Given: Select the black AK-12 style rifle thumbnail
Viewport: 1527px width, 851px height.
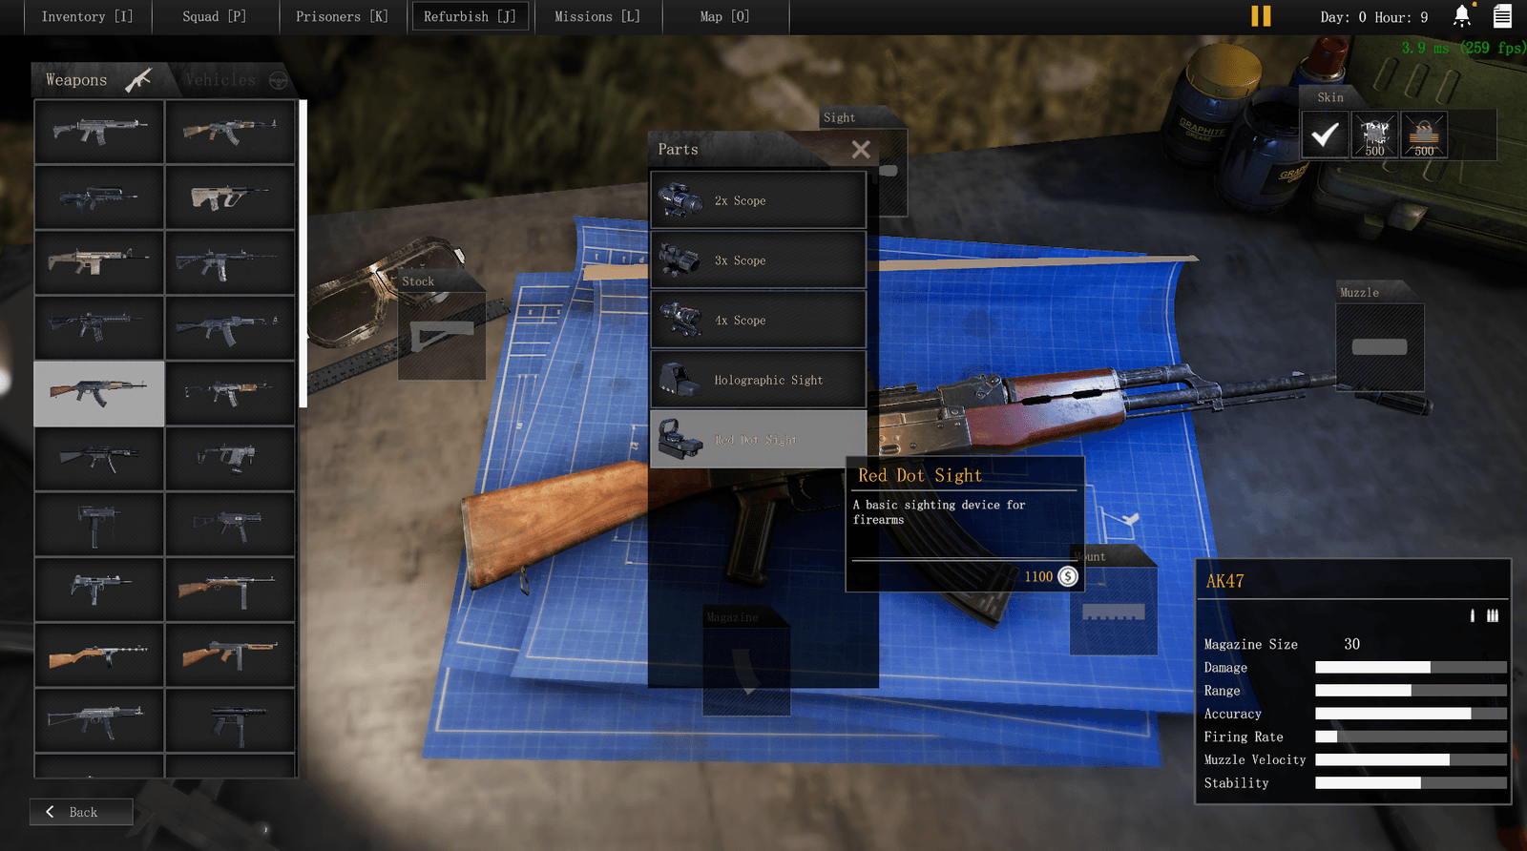Looking at the screenshot, I should [230, 327].
